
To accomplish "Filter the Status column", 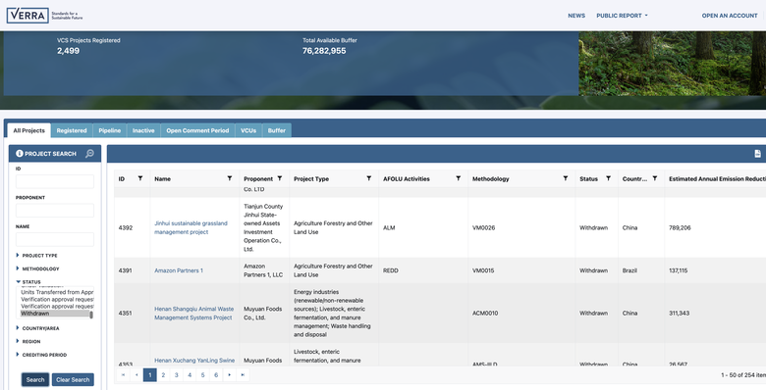I will pyautogui.click(x=608, y=178).
